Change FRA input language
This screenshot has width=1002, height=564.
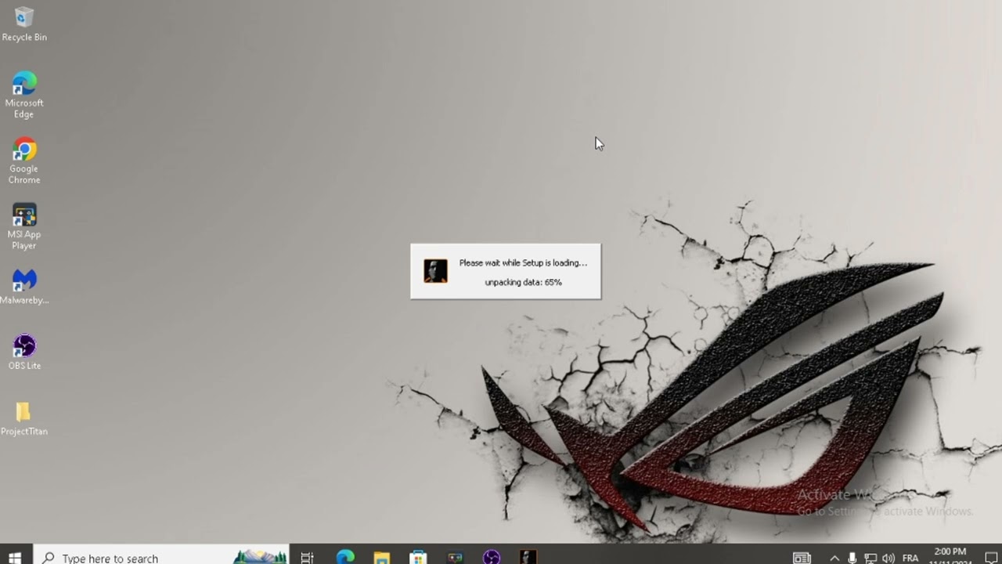(910, 559)
